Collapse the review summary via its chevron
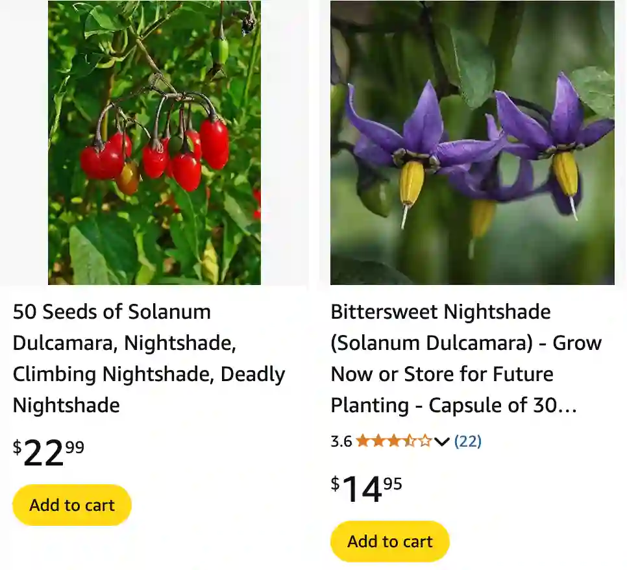The height and width of the screenshot is (570, 627). point(442,441)
